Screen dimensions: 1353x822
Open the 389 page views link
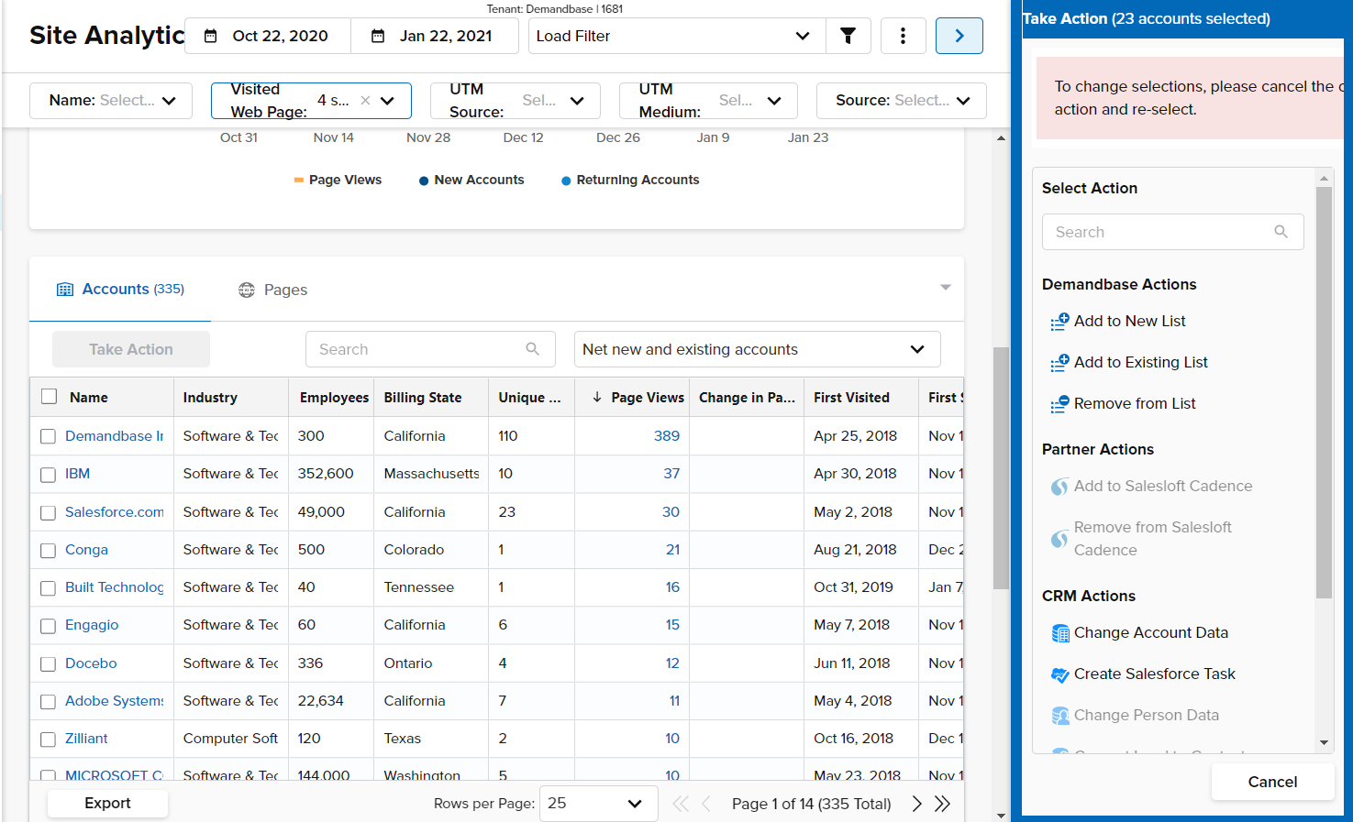[x=667, y=436]
